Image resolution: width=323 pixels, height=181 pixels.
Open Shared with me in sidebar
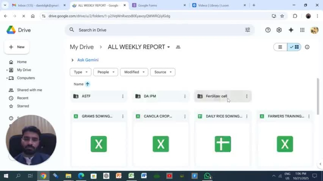pos(29,90)
